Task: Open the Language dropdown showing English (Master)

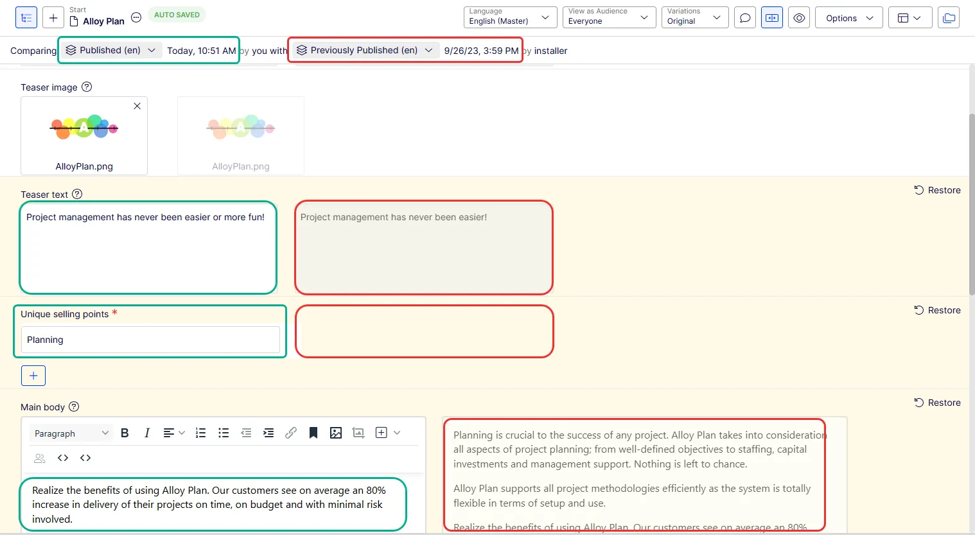Action: coord(510,17)
